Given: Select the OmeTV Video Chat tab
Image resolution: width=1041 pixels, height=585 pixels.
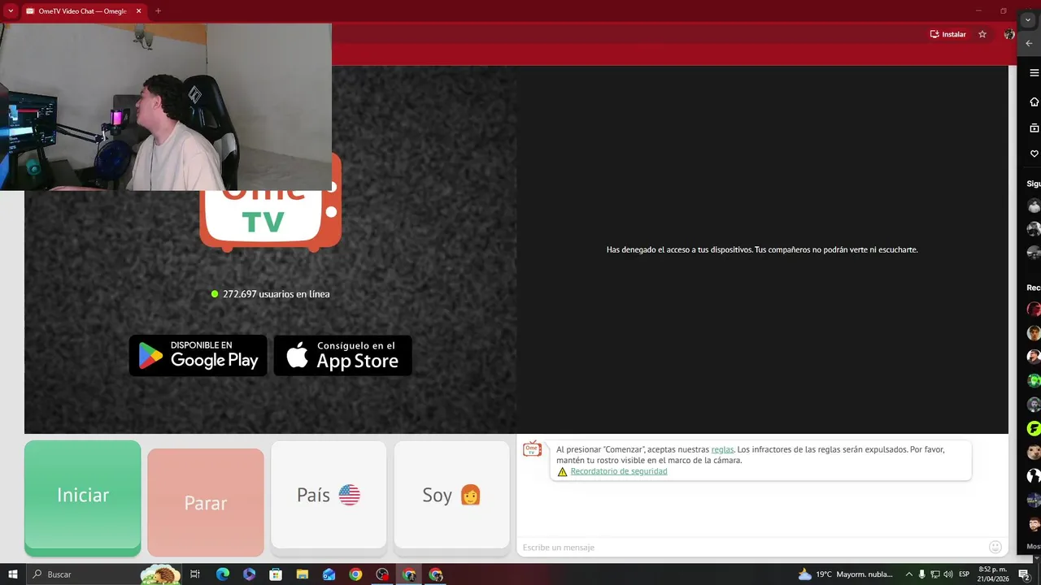Looking at the screenshot, I should [83, 11].
